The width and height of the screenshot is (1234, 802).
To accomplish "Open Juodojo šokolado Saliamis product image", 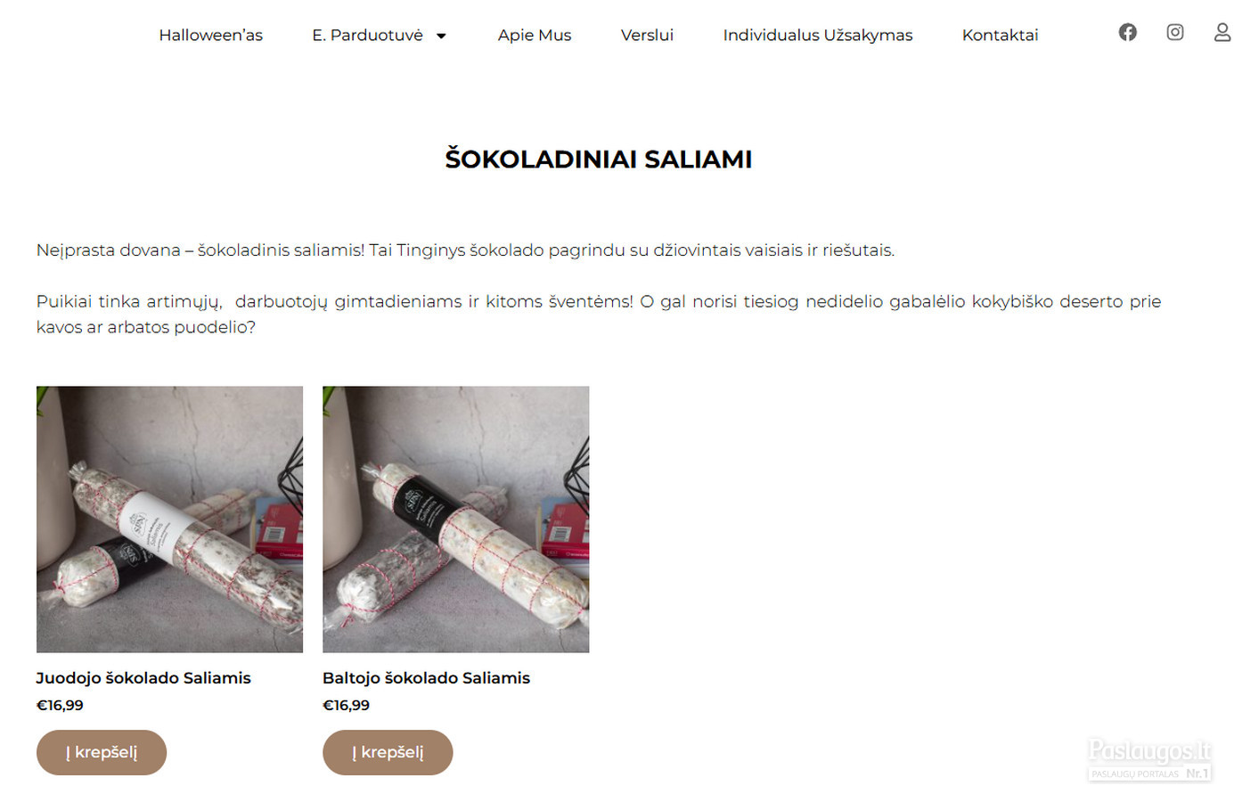I will click(x=169, y=520).
